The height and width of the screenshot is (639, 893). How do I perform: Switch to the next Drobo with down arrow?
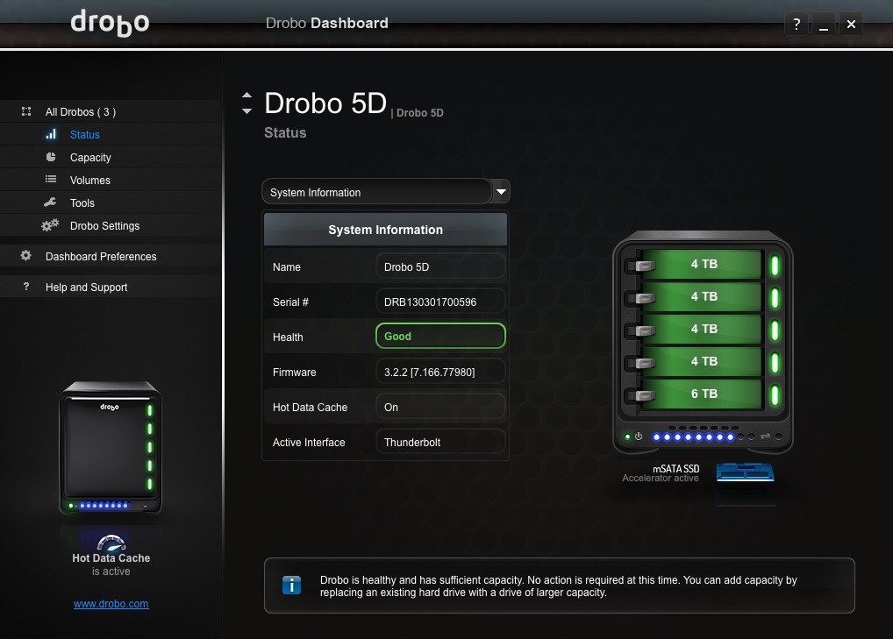pyautogui.click(x=246, y=111)
